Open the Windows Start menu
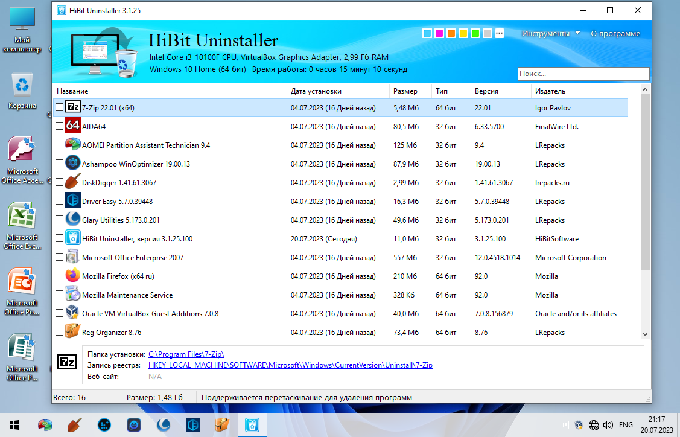The image size is (680, 437). [14, 425]
